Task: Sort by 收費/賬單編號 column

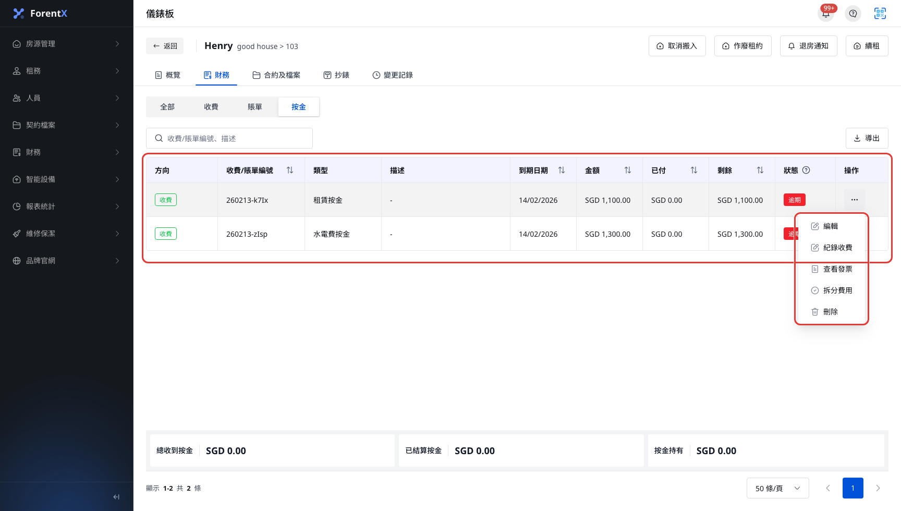Action: point(290,171)
